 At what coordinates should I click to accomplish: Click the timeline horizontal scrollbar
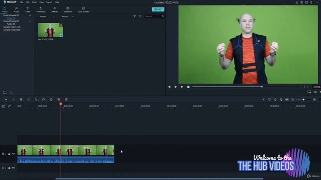(159, 179)
